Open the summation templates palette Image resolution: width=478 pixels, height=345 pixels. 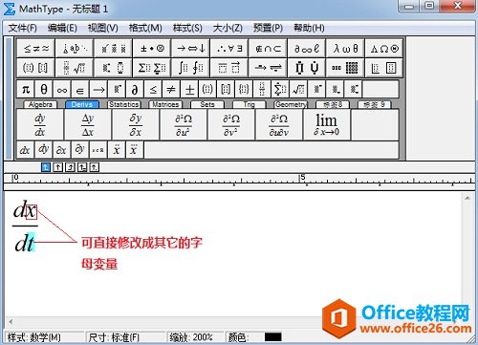point(152,68)
